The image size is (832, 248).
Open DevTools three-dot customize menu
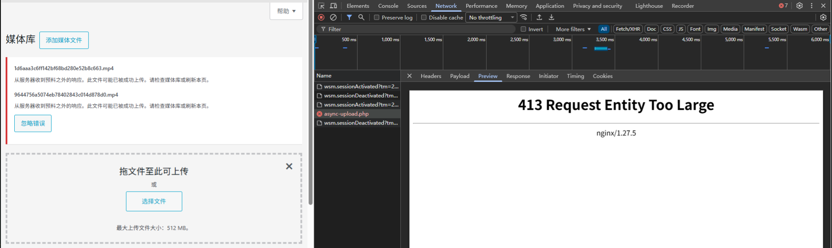point(812,6)
